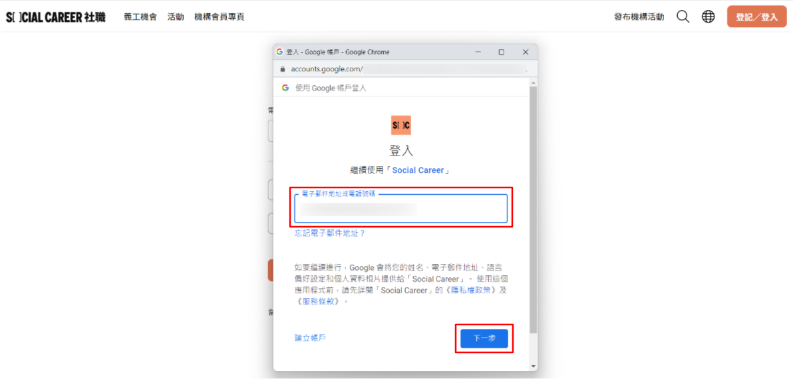Open the 活動 menu item
The height and width of the screenshot is (379, 793).
coord(176,17)
